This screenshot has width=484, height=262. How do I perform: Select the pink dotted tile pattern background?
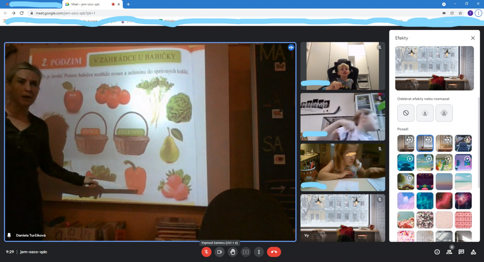[x=463, y=220]
